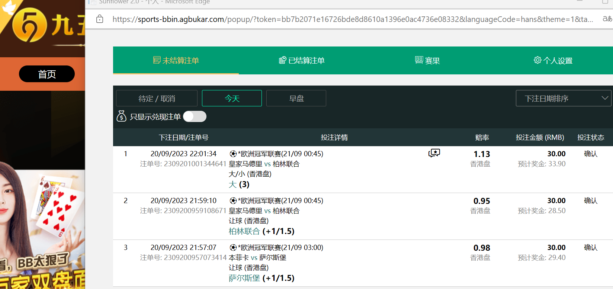
Task: Click soccer ball icon for bet 2309201001344641
Action: click(233, 154)
